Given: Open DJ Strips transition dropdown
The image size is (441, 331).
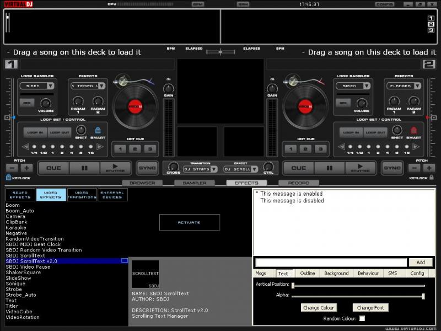Looking at the screenshot, I should coord(214,169).
